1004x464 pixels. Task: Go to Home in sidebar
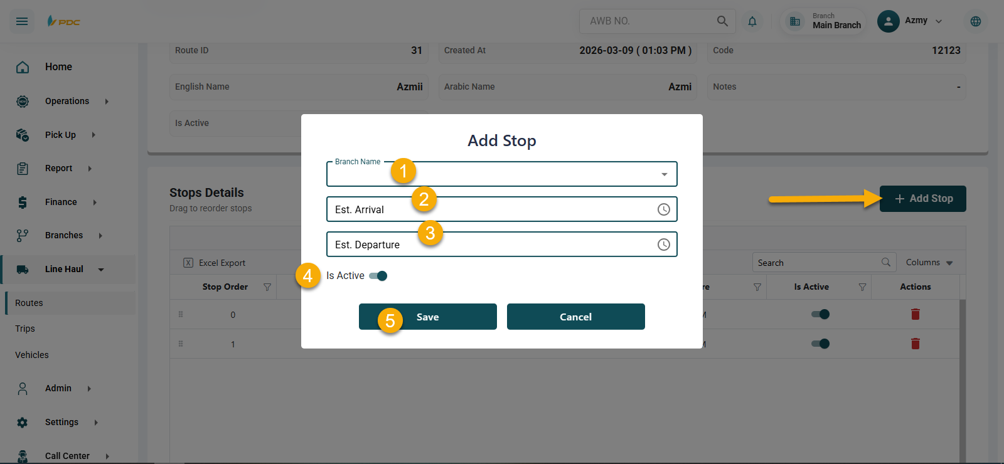[x=58, y=67]
